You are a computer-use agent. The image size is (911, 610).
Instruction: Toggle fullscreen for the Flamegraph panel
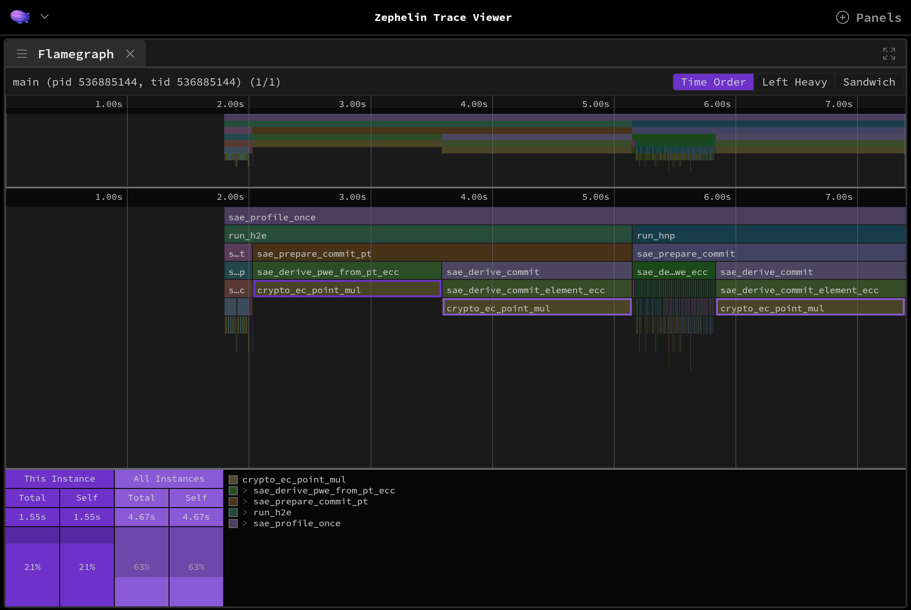pos(889,54)
